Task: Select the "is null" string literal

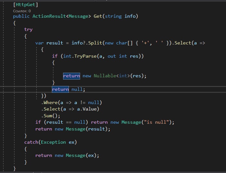Action: click(156, 122)
